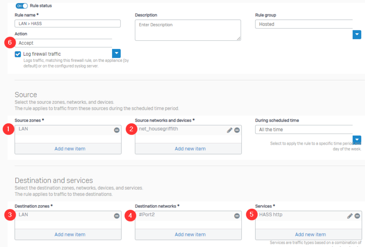365x247 pixels.
Task: Click the Accept action field
Action: (63, 43)
